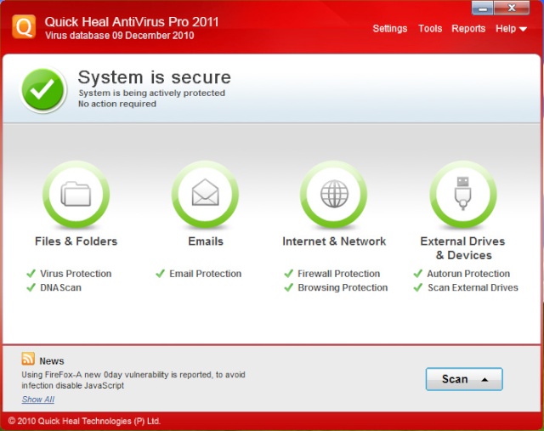Open the Tools menu
This screenshot has height=431, width=544.
pos(430,28)
